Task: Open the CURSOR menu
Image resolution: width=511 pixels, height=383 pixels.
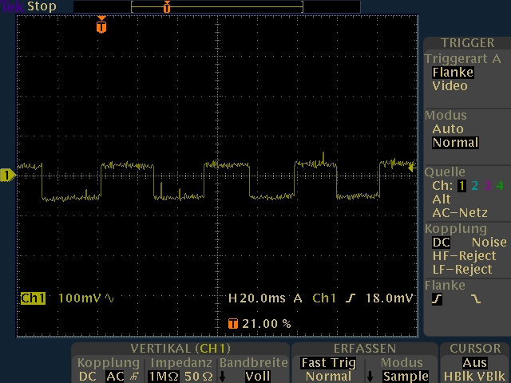Action: pyautogui.click(x=475, y=349)
